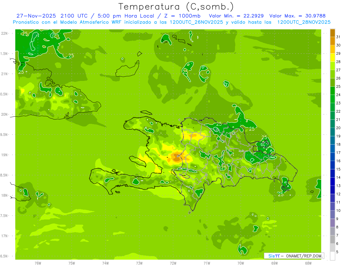
Task: Click the '69W' longitude label
Action: click(x=274, y=263)
